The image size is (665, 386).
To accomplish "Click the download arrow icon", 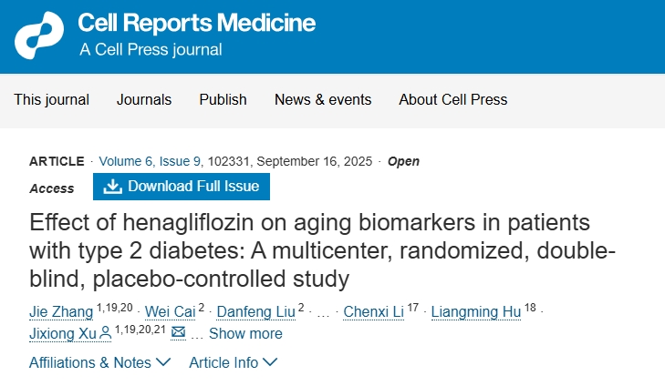I will point(113,187).
